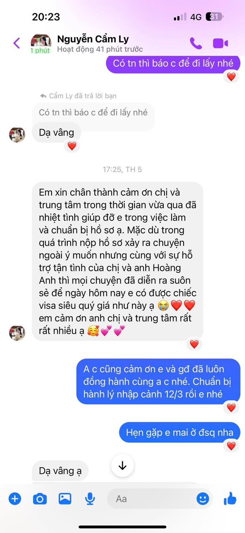Tap sender avatar beside the long thank-you message
The image size is (245, 533).
(x=17, y=333)
